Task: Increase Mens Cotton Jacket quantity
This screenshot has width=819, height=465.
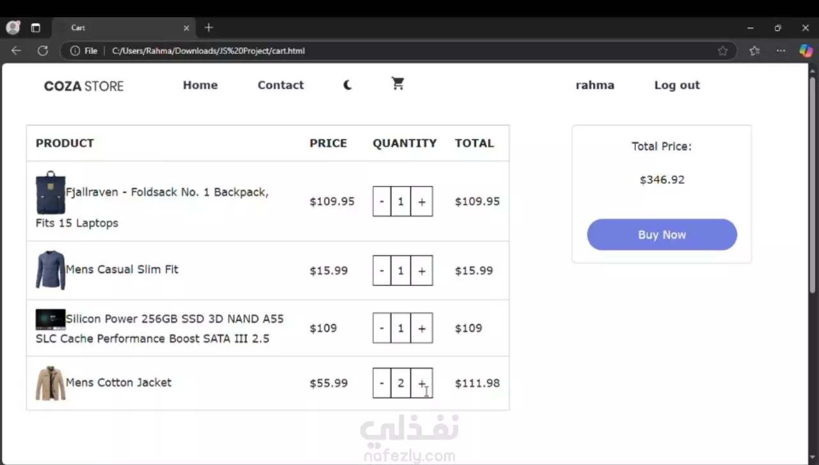Action: tap(422, 383)
